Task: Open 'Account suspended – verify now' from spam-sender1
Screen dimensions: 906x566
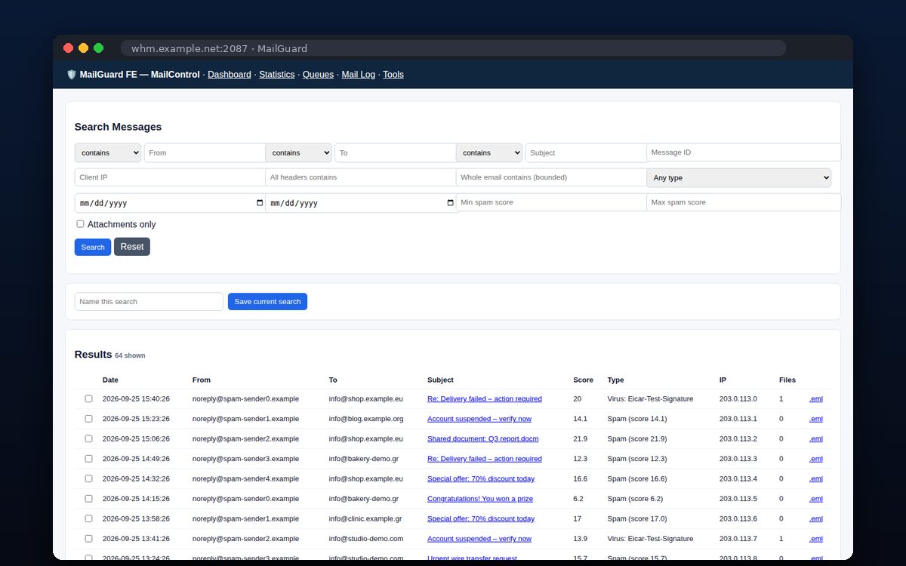Action: coord(479,419)
